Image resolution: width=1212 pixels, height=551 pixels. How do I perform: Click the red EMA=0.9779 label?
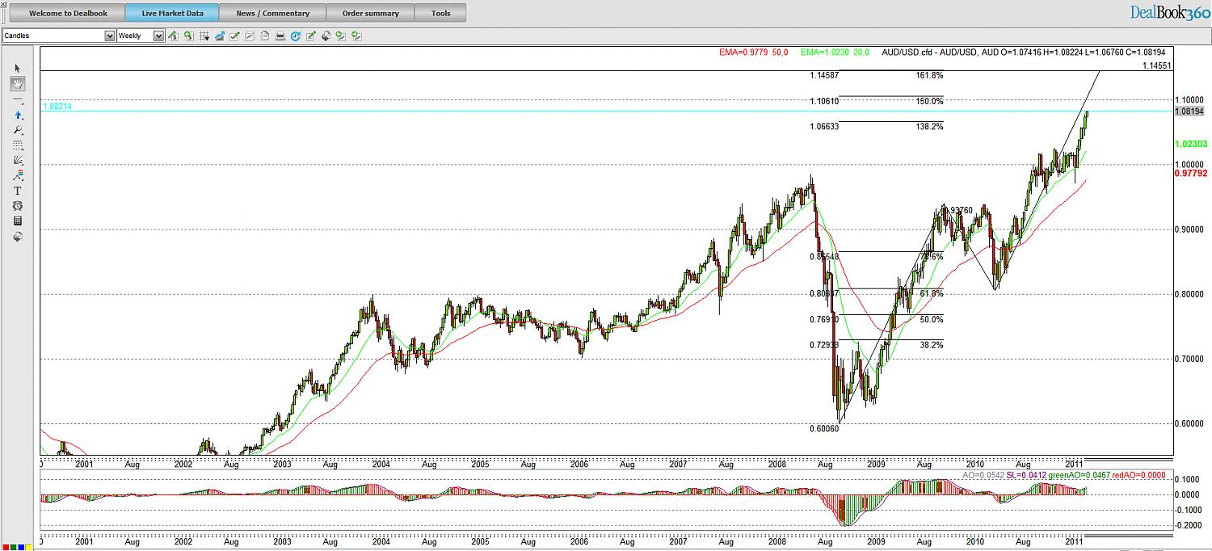754,53
